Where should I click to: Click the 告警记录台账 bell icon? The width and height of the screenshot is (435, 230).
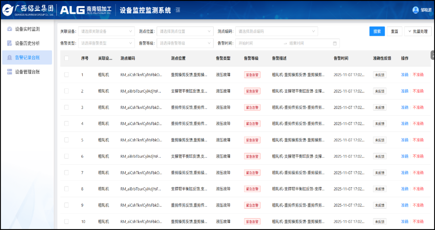(x=10, y=58)
